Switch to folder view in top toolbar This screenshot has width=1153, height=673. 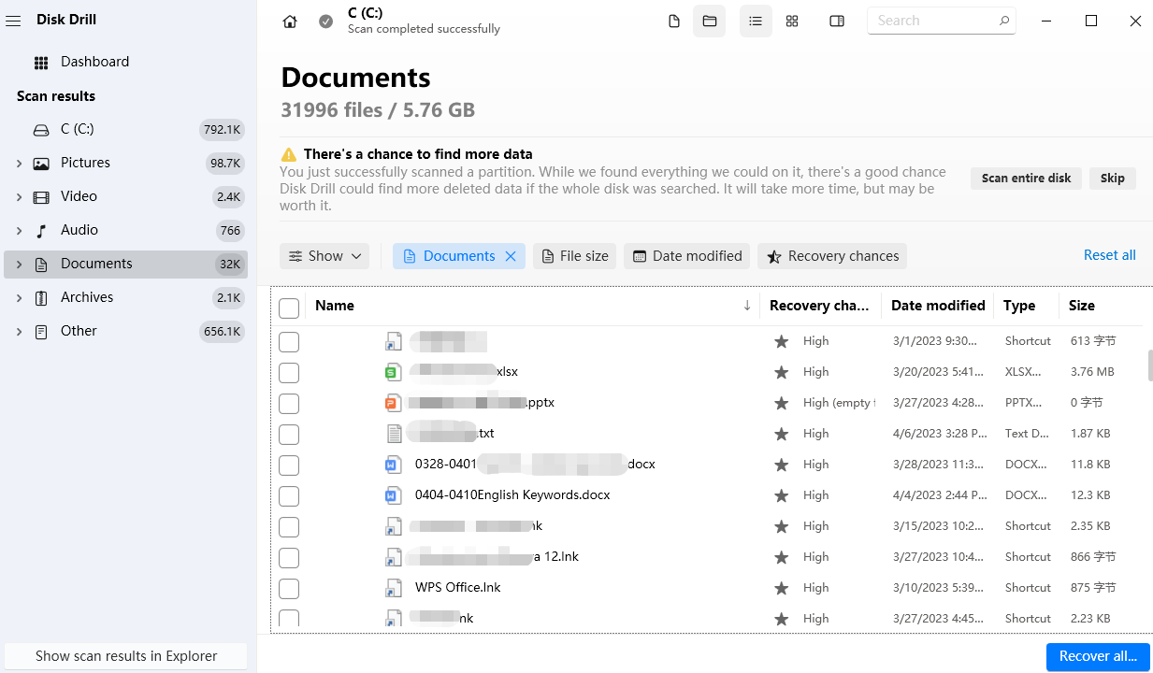709,20
